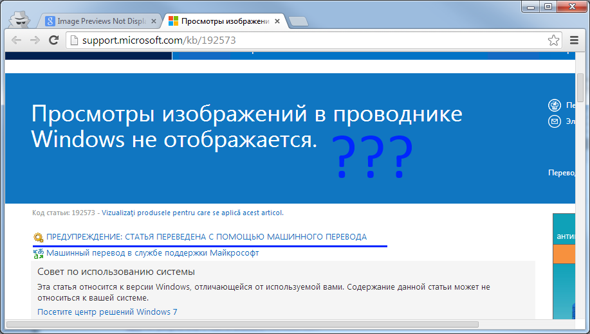Click the support.microsoft.com address bar
The height and width of the screenshot is (334, 590).
(x=313, y=40)
